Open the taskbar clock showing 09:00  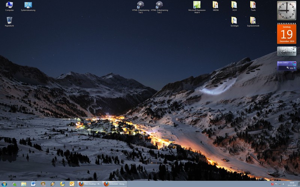coord(292,184)
